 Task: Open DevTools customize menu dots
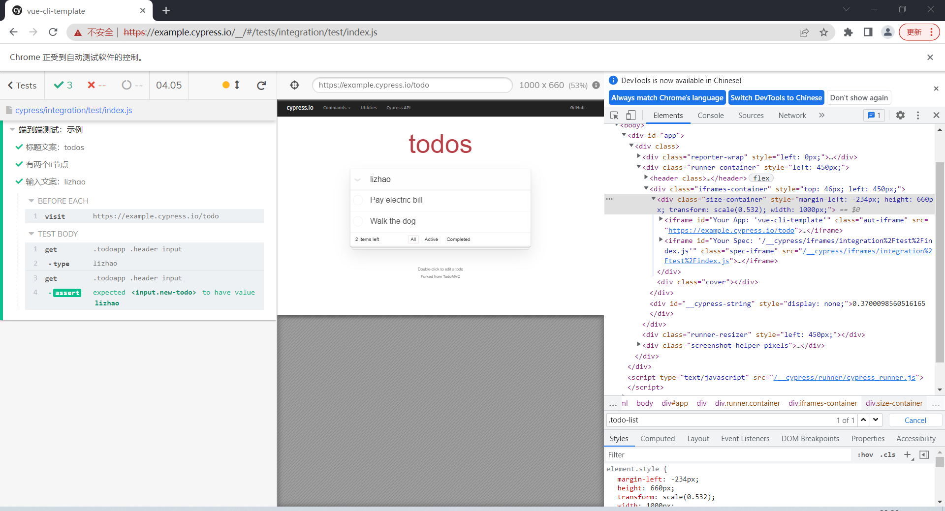click(x=918, y=115)
